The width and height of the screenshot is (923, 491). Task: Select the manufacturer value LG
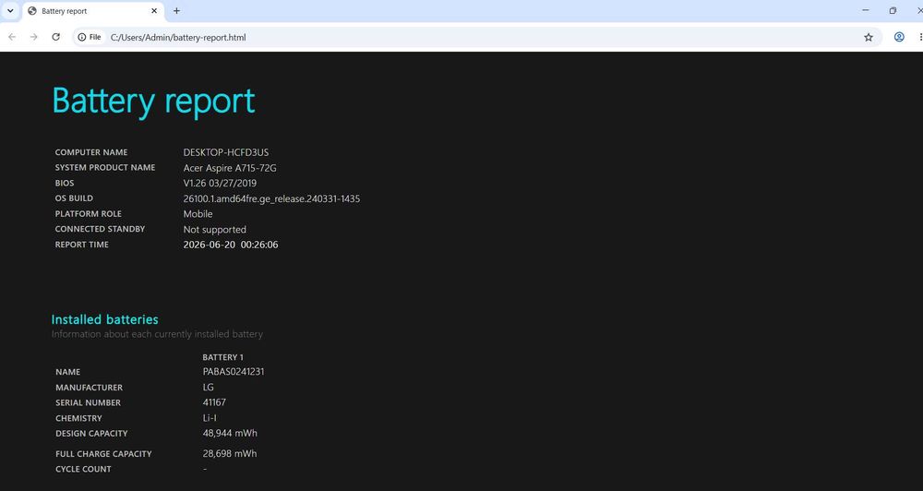tap(209, 388)
